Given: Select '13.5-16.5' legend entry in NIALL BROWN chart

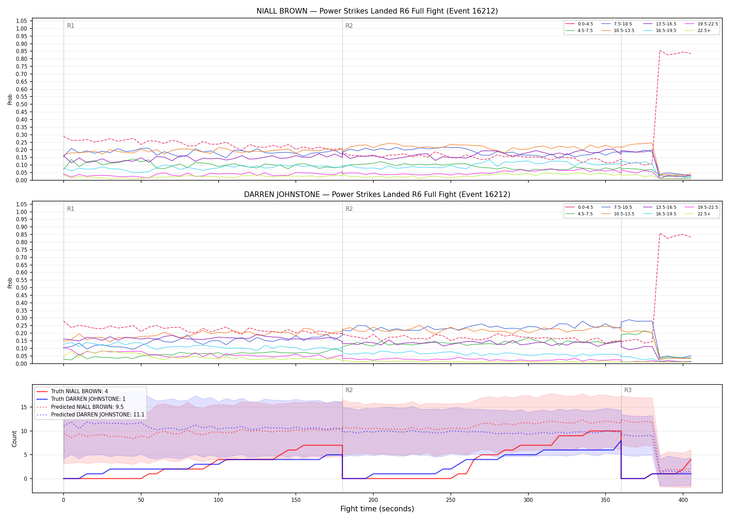Looking at the screenshot, I should [660, 24].
